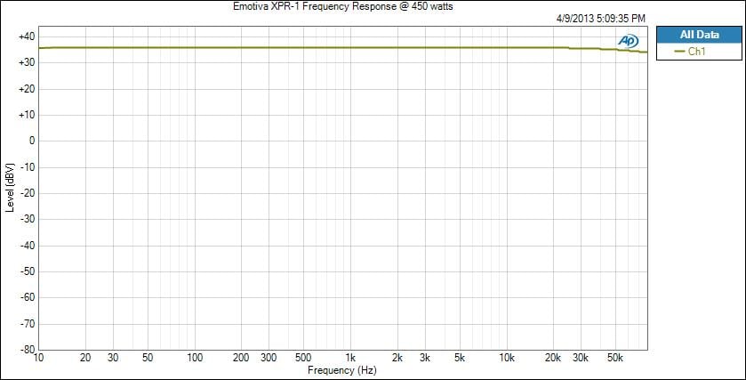Image resolution: width=746 pixels, height=380 pixels.
Task: Click the 0 dBV level tick label
Action: tap(30, 141)
